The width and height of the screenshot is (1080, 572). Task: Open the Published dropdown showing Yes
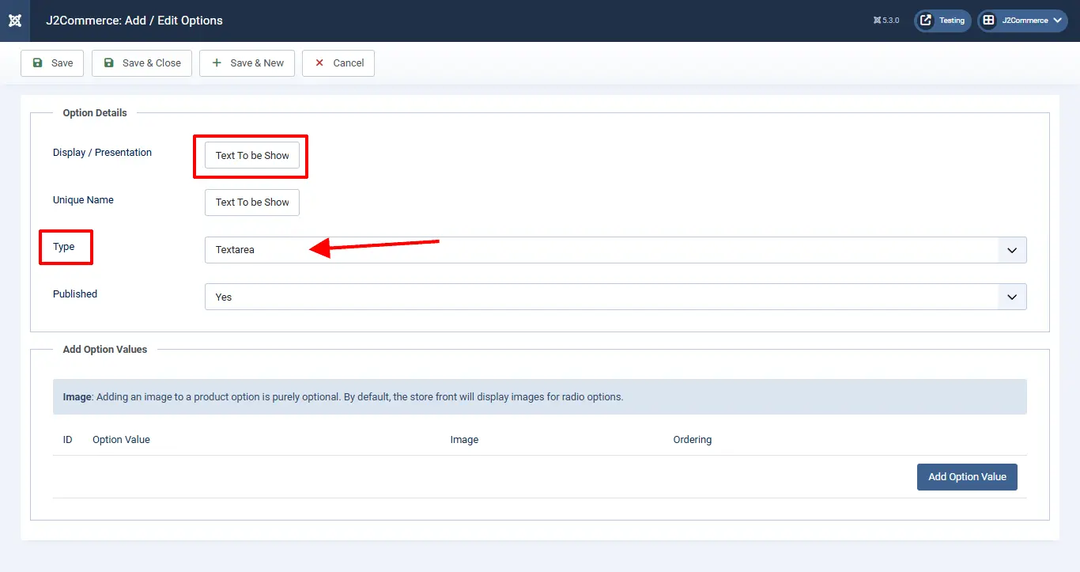(x=615, y=297)
